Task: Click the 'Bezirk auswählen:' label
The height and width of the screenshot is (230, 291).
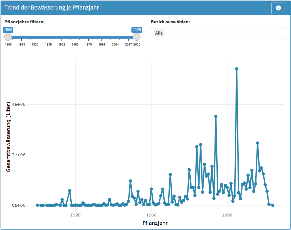Action: click(x=170, y=22)
